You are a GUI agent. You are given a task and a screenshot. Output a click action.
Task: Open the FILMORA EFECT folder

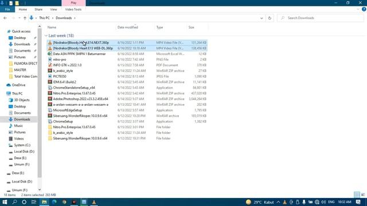click(25, 64)
